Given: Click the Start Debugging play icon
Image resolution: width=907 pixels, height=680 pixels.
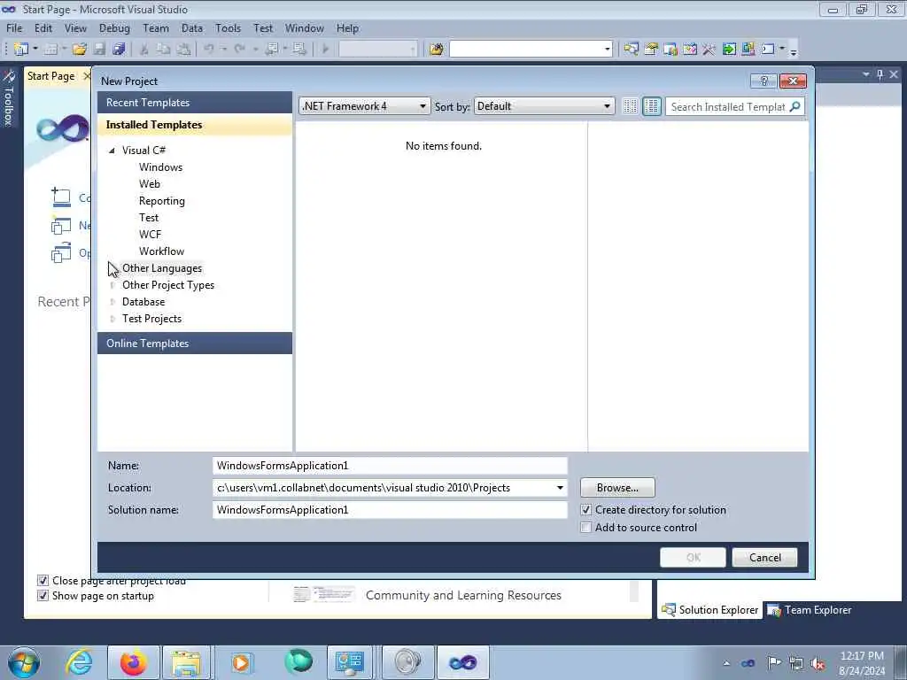Looking at the screenshot, I should tap(325, 50).
